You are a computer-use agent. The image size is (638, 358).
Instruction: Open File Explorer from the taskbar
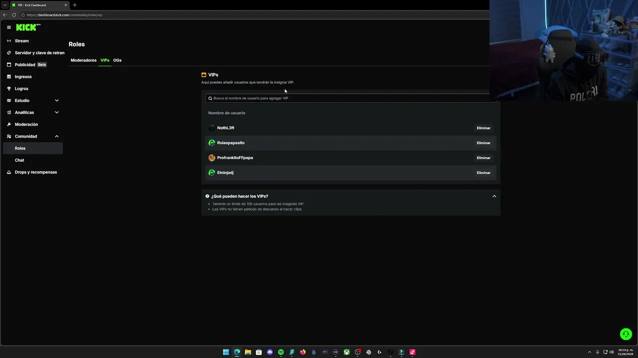point(248,352)
